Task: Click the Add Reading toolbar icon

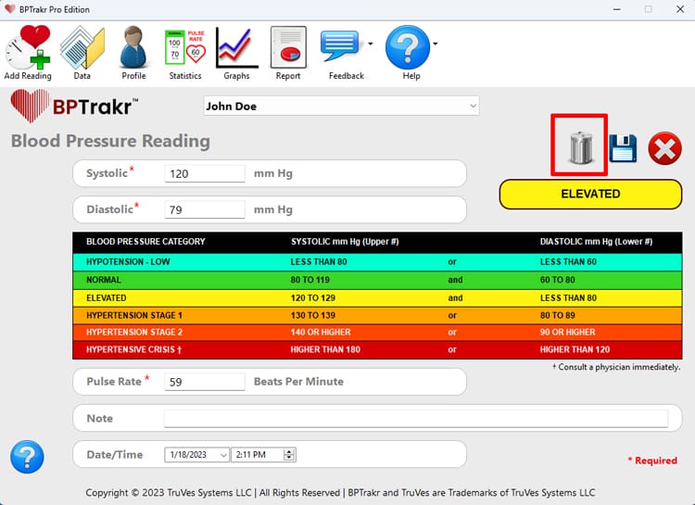Action: [x=28, y=48]
